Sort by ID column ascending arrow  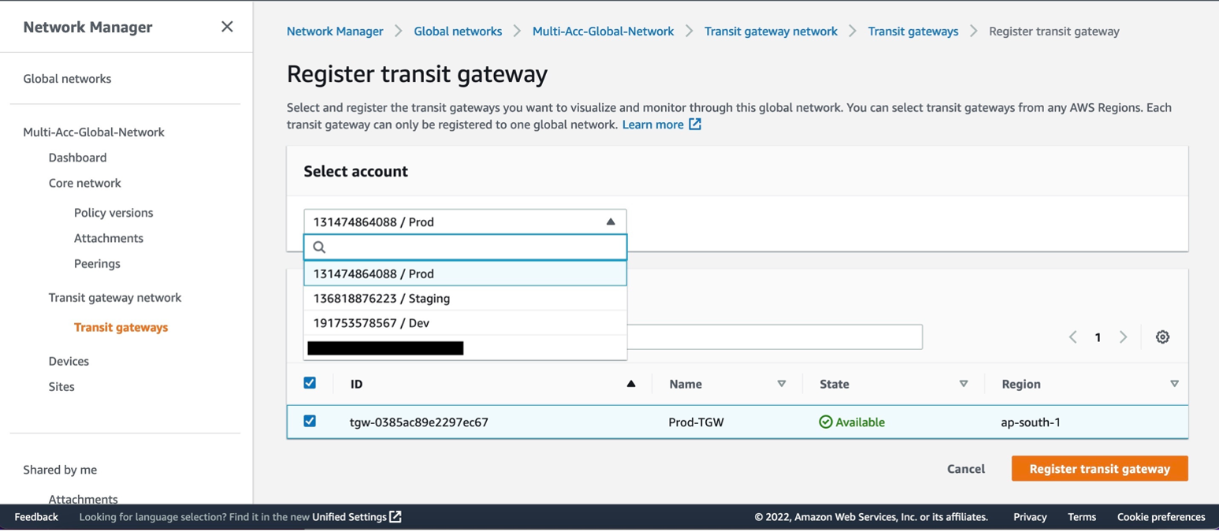click(x=633, y=385)
